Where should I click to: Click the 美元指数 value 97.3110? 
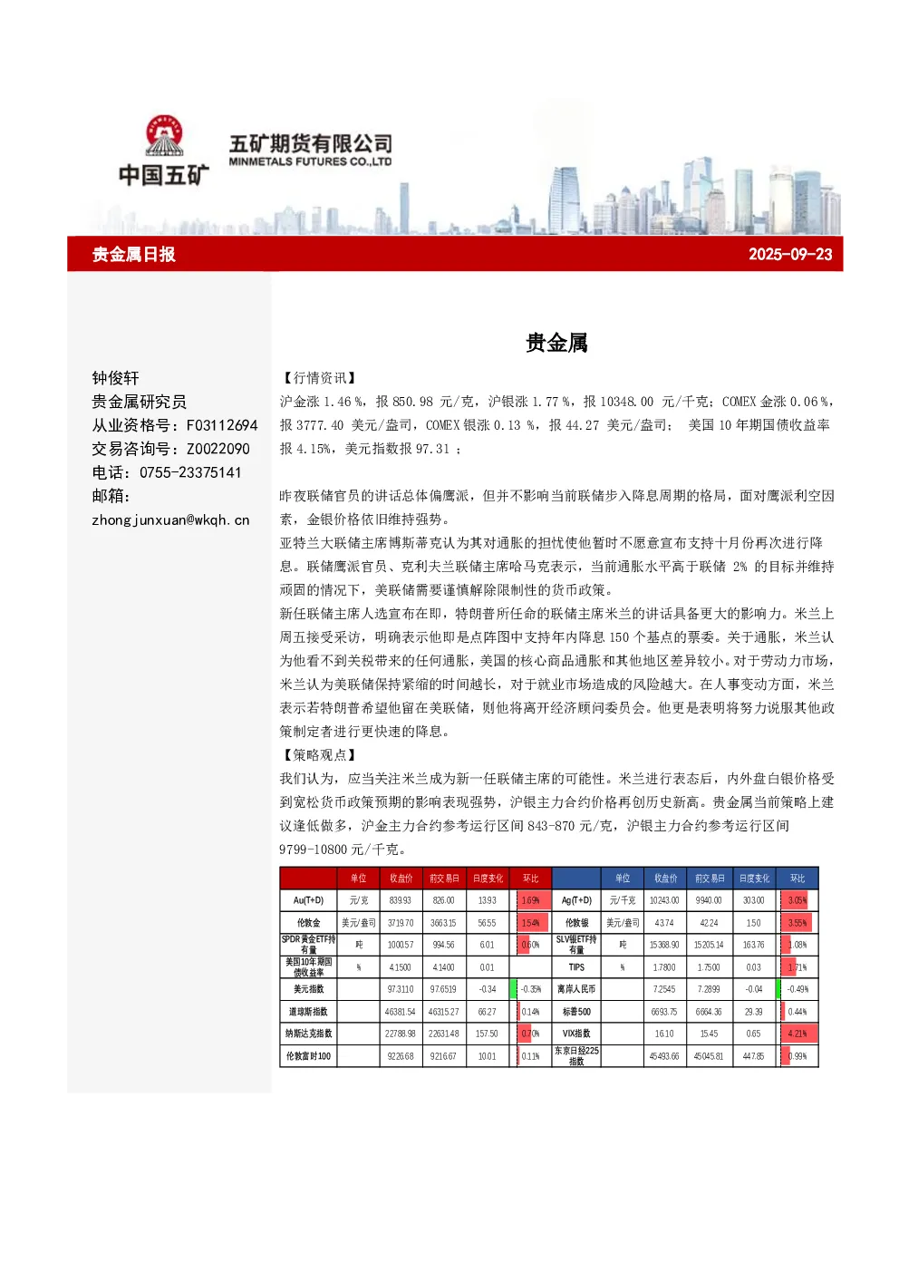(401, 989)
